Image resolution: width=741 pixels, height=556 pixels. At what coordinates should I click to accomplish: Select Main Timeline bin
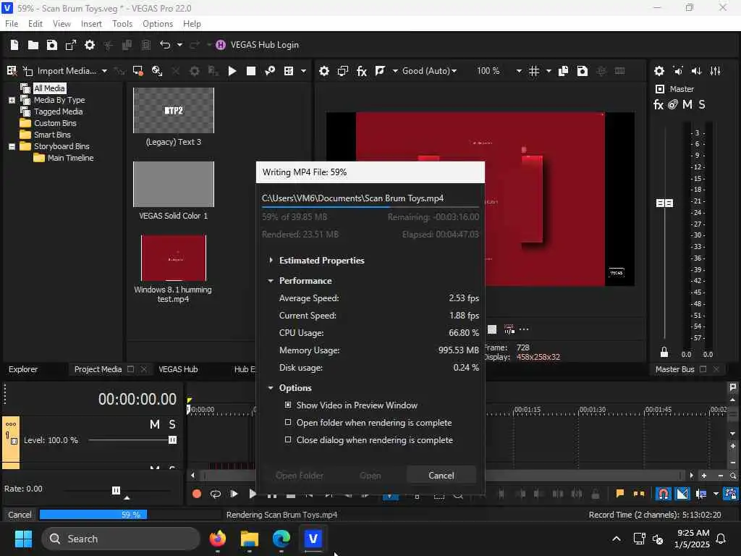coord(70,158)
